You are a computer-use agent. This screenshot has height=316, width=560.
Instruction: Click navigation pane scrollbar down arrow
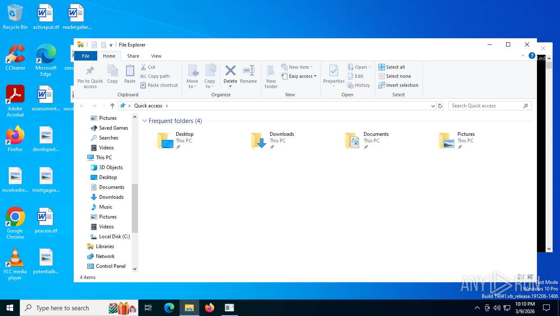coord(135,269)
